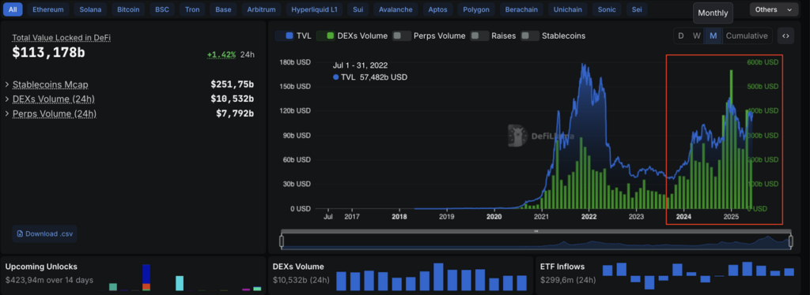Switch chart to weekly W interval
Screen dimensions: 810x295
point(697,36)
